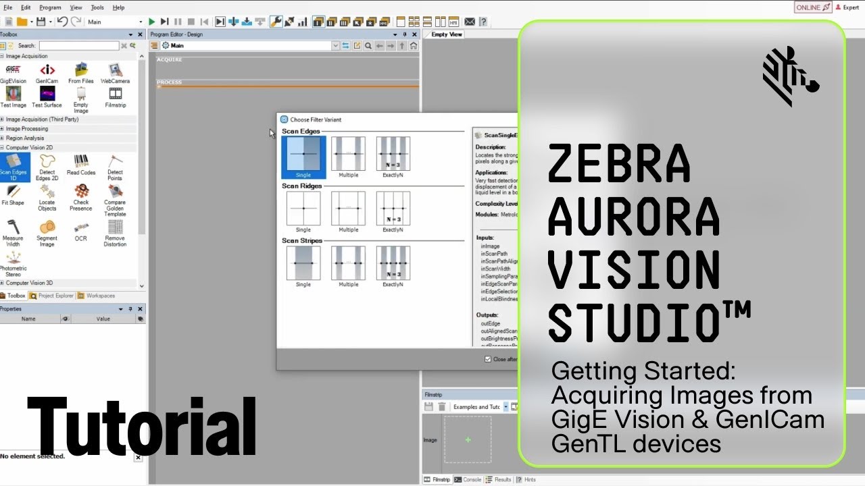Open the Edit menu
865x486 pixels.
coord(26,7)
